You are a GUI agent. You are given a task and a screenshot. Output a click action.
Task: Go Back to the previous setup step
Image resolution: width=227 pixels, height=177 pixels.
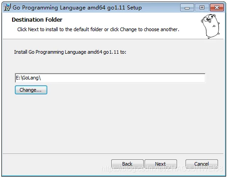point(127,164)
